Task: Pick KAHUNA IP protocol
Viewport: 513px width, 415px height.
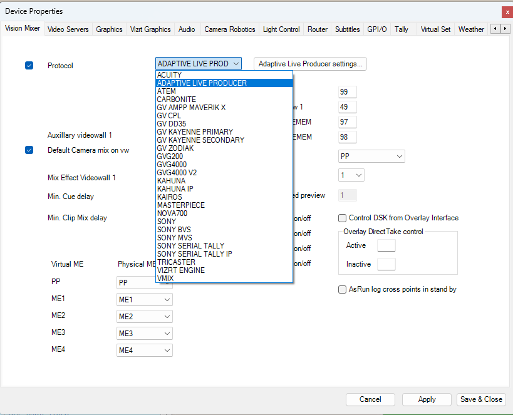Action: tap(224, 189)
